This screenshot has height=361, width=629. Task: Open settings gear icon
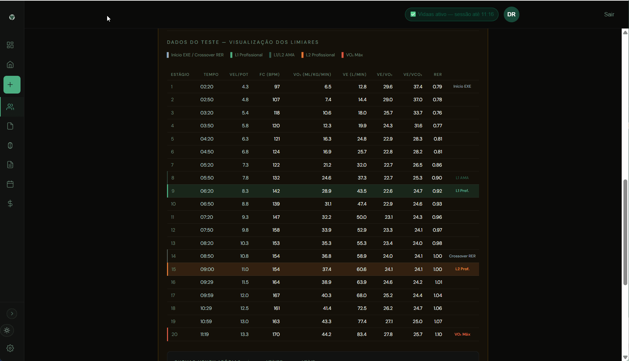(x=10, y=348)
